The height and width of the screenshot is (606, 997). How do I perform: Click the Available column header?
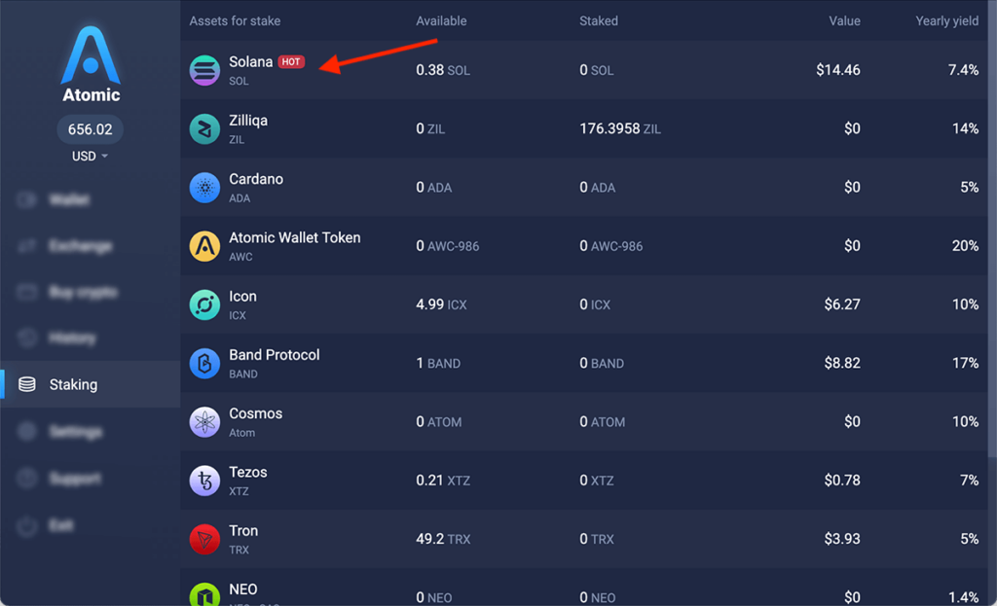pos(441,21)
